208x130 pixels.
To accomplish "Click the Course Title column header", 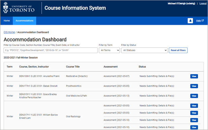I will (73, 67).
